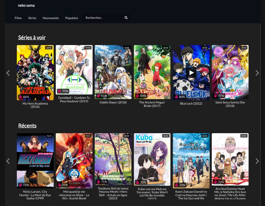Go to Nouveautés section
265x206 pixels.
pos(51,18)
